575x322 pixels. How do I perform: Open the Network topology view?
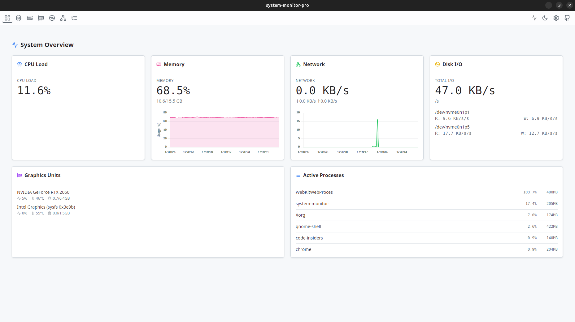coord(63,18)
